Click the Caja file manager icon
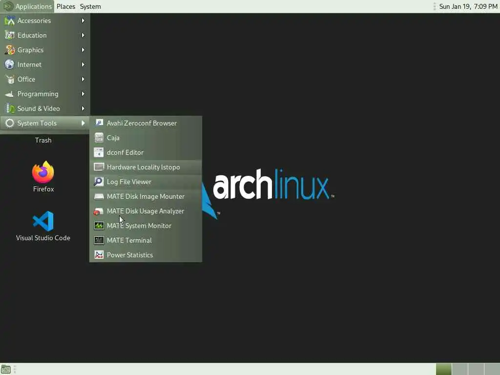This screenshot has height=375, width=500. 99,138
